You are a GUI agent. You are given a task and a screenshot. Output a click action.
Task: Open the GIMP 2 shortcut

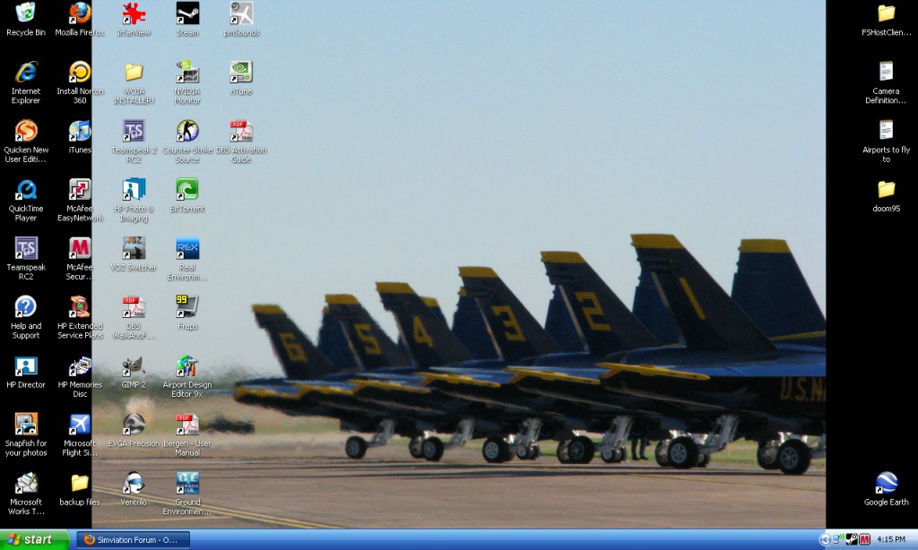click(134, 366)
